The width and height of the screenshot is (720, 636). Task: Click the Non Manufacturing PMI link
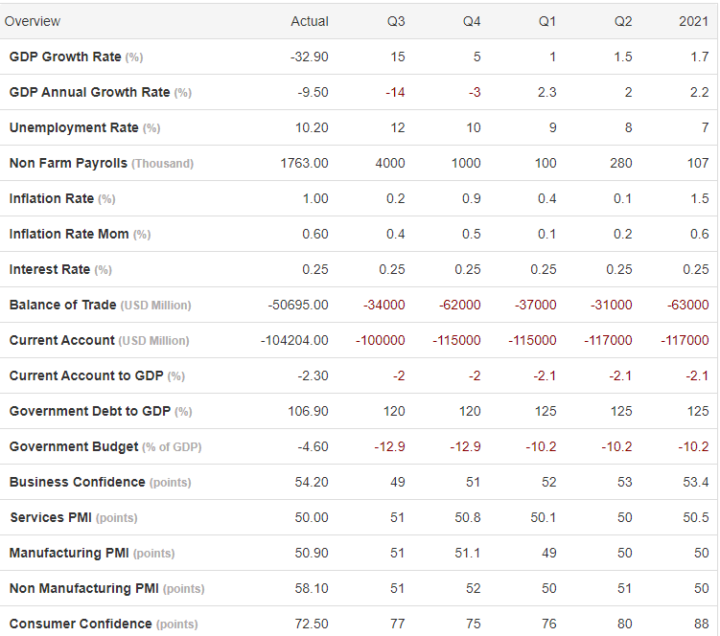pyautogui.click(x=84, y=588)
